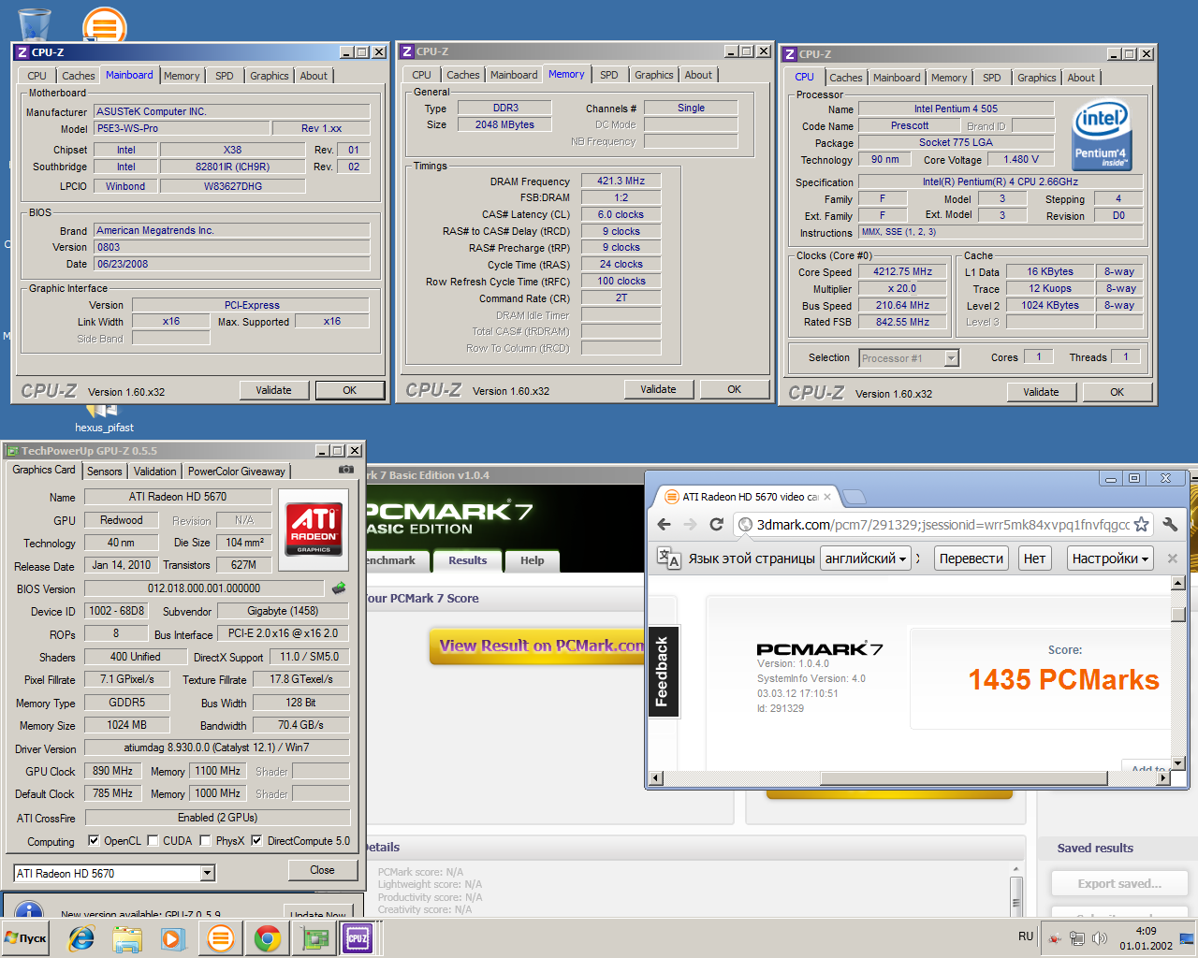Launch Windows Media Player from taskbar
Image resolution: width=1198 pixels, height=958 pixels.
pos(172,938)
